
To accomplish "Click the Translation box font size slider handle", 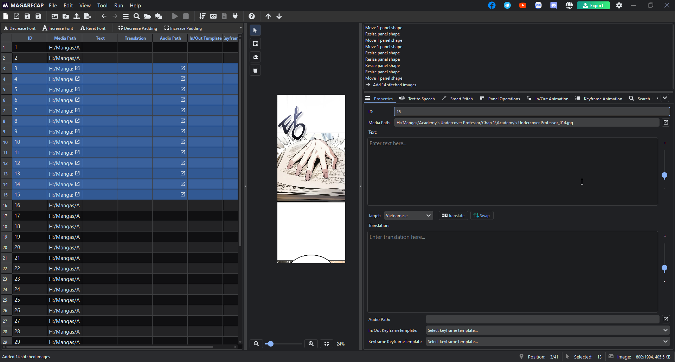I will coord(664,269).
